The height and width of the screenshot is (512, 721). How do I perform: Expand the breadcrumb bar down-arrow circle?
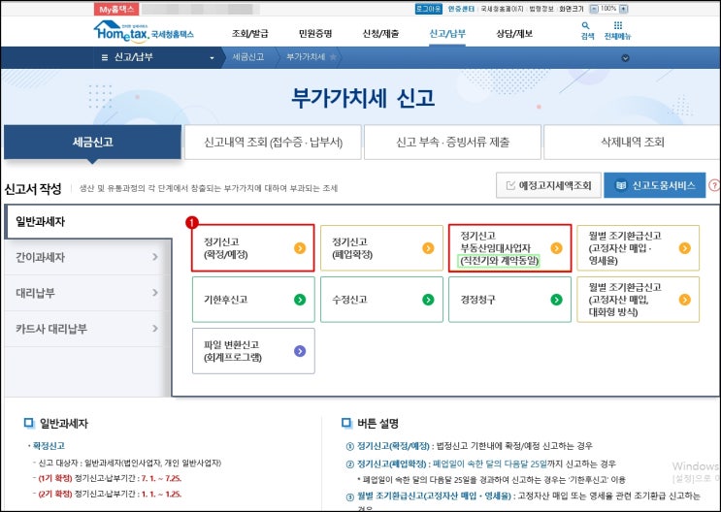(x=625, y=58)
